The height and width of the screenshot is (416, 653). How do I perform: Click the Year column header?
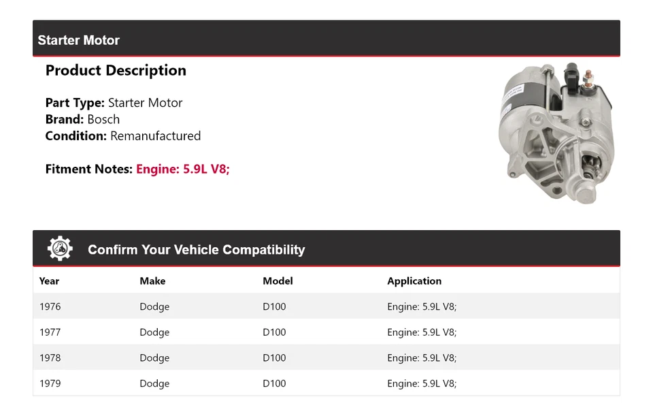coord(49,281)
